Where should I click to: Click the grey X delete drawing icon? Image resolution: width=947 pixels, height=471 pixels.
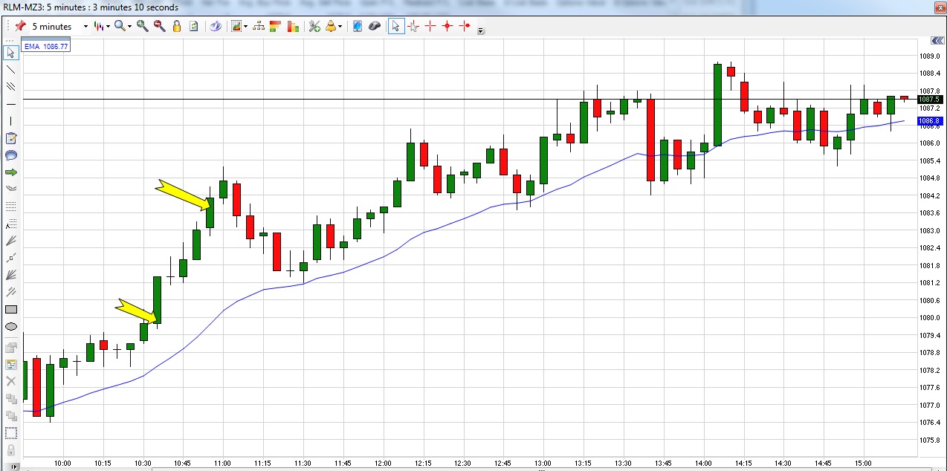[11, 381]
